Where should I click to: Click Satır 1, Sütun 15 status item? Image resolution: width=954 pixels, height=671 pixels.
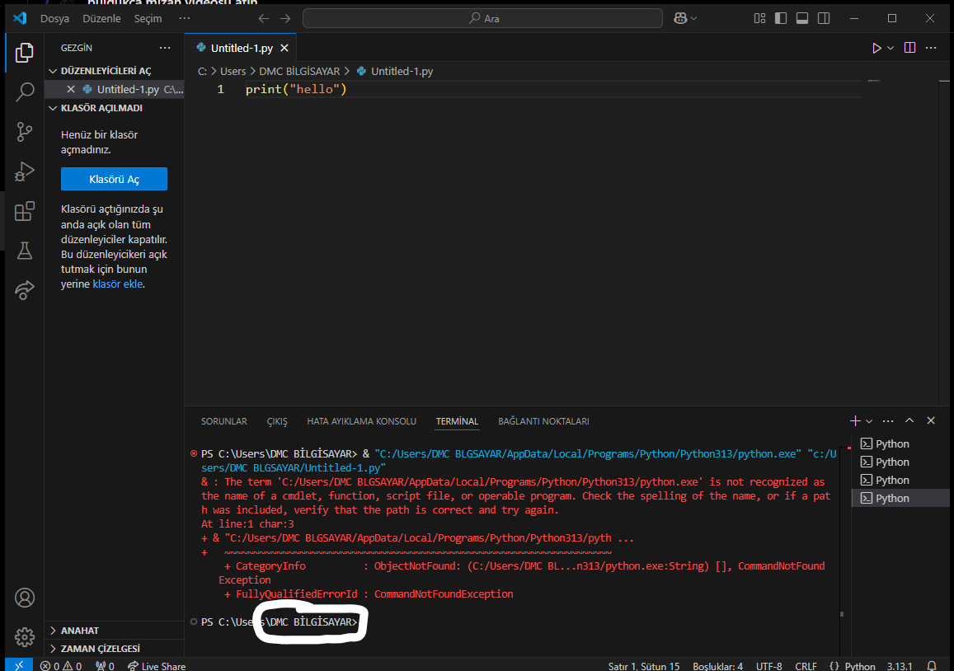click(644, 665)
